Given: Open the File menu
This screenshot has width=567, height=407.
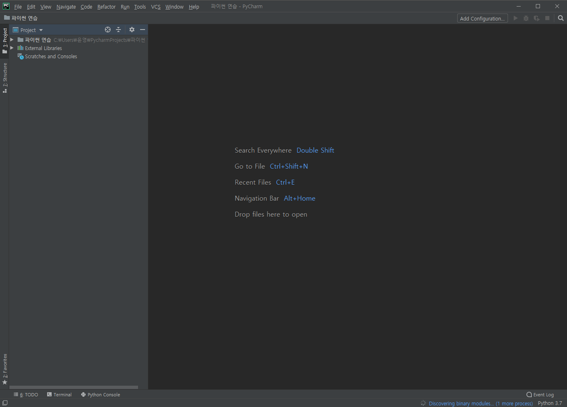Looking at the screenshot, I should [x=18, y=7].
